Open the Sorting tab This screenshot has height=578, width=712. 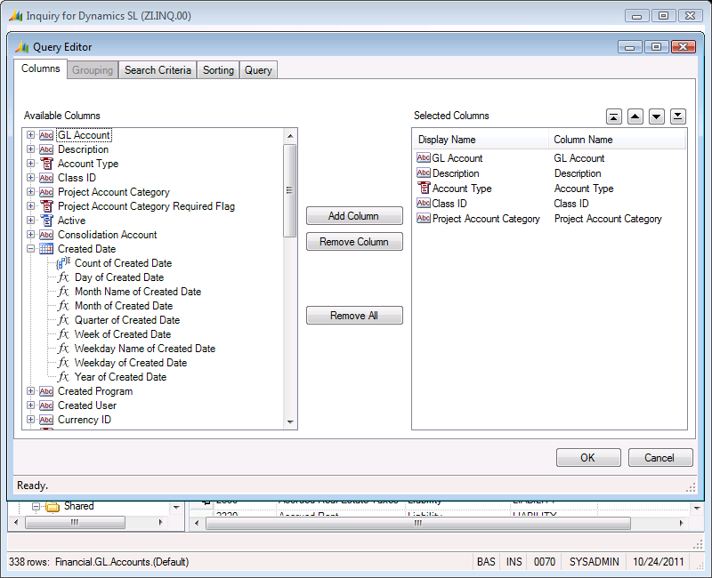tap(218, 70)
